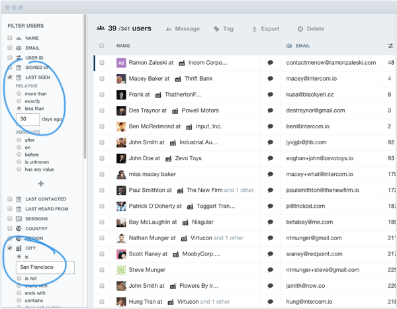
Task: Toggle the select-all checkbox in table header
Action: pyautogui.click(x=101, y=46)
